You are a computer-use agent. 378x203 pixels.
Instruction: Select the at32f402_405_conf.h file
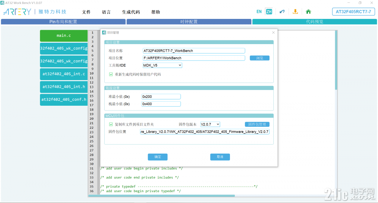(x=64, y=99)
